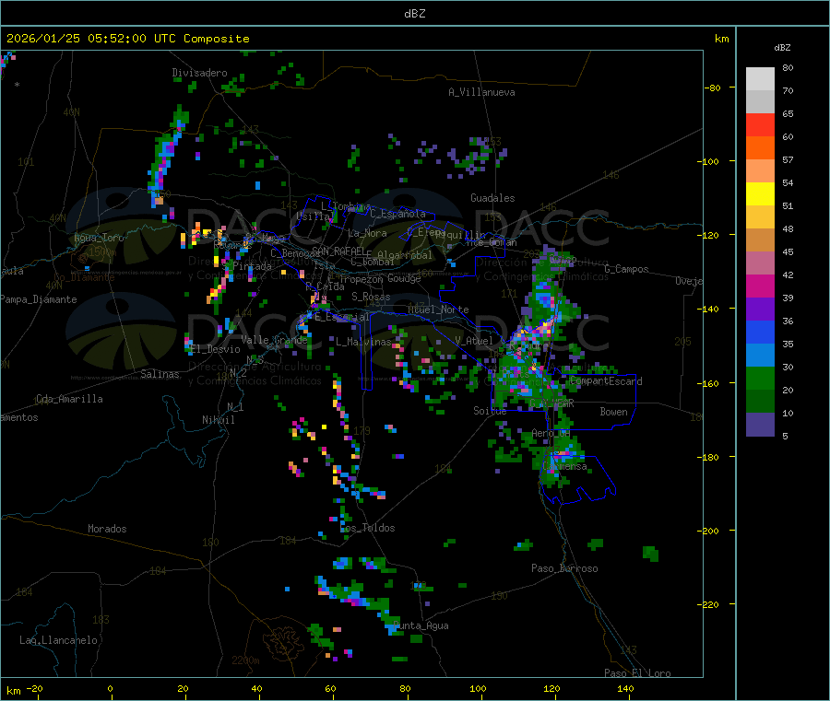830x701 pixels.
Task: Select the Soitue map label
Action: (490, 410)
